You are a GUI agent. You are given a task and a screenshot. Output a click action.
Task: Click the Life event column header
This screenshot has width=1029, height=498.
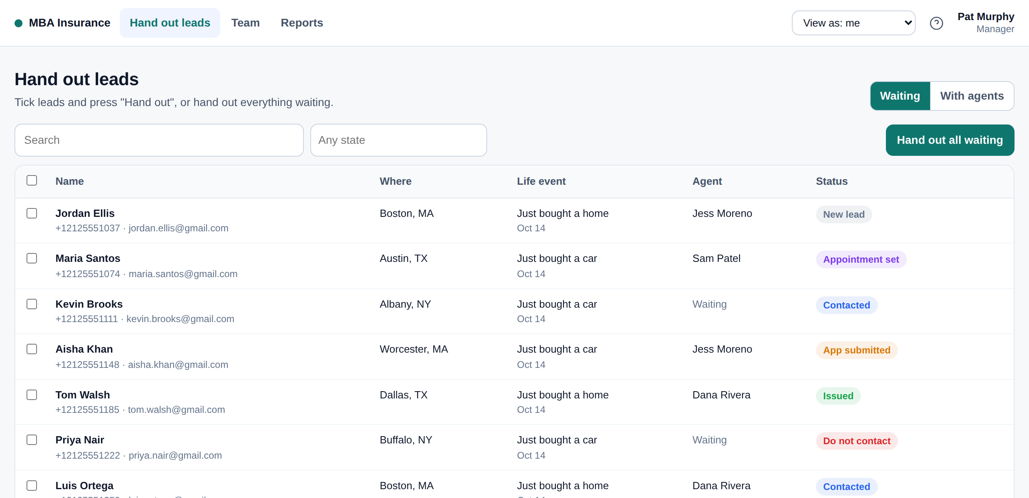pyautogui.click(x=541, y=181)
